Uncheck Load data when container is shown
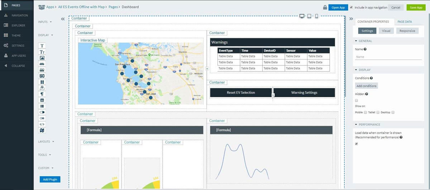The width and height of the screenshot is (430, 190). point(357,144)
